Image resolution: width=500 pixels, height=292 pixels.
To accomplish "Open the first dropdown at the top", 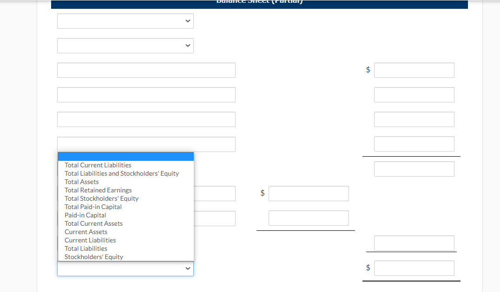I will coord(125,21).
